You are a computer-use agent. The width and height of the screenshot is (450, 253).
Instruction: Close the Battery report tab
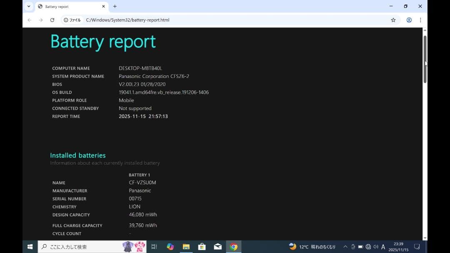[104, 7]
